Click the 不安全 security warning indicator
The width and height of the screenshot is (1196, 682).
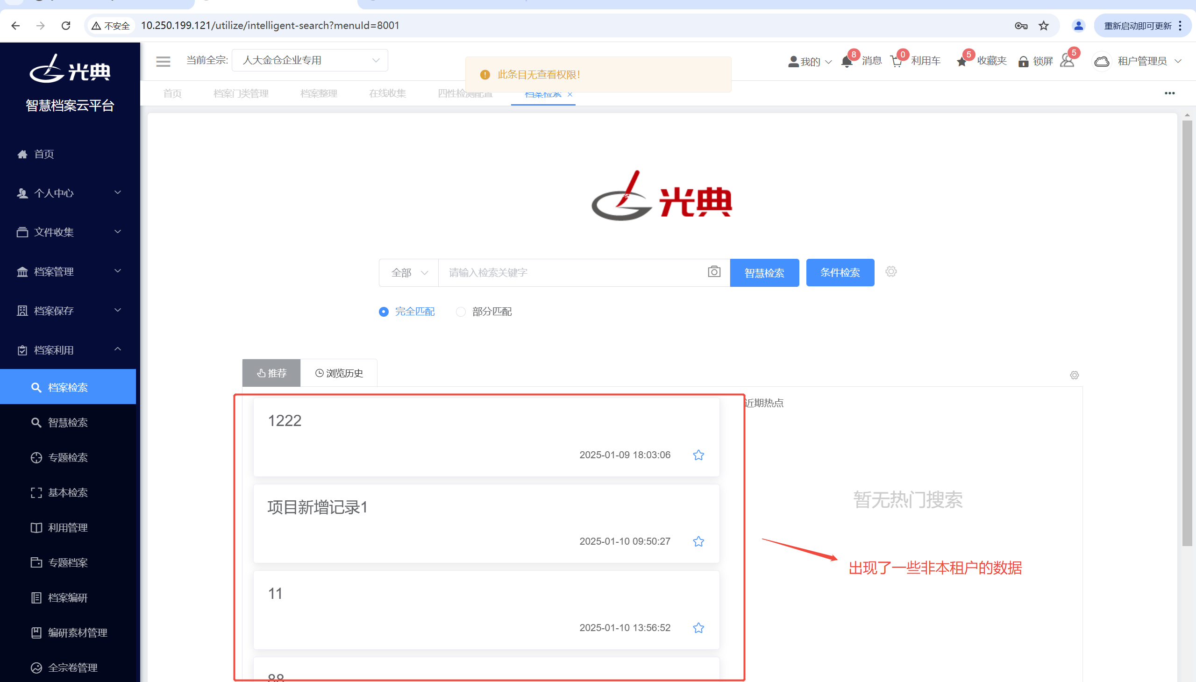pyautogui.click(x=111, y=26)
